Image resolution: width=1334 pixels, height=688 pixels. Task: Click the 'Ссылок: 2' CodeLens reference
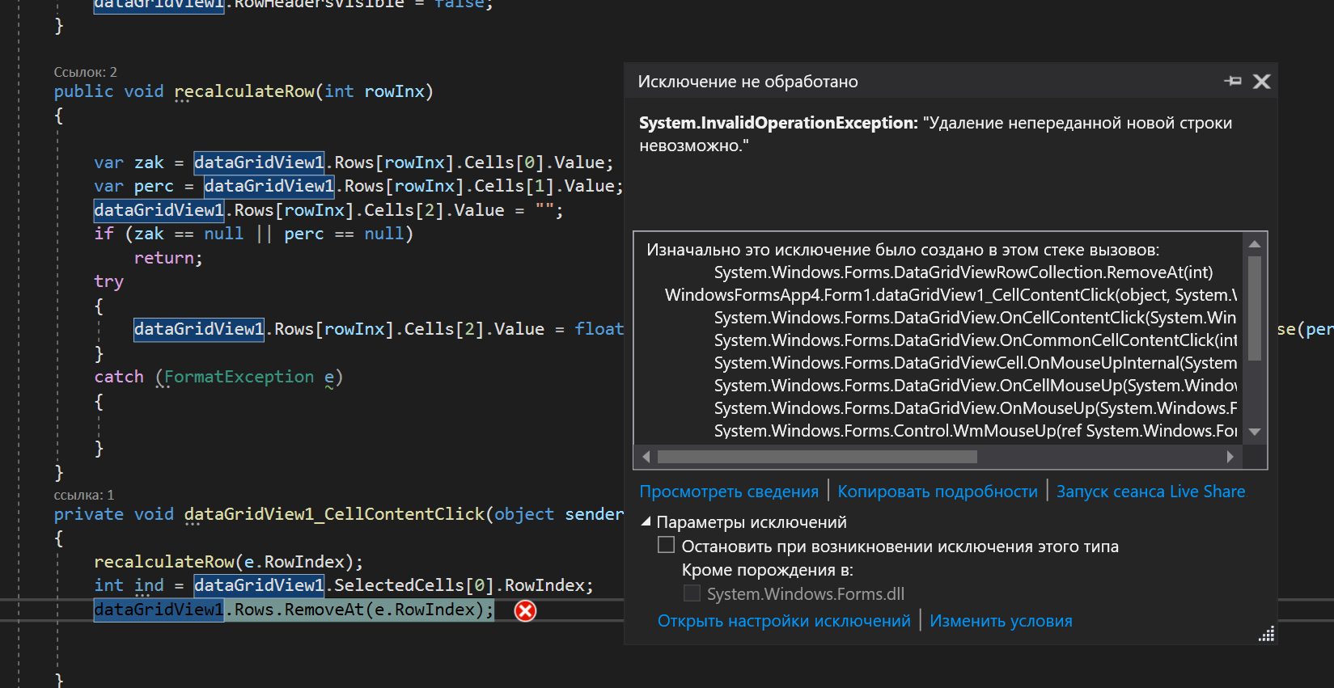tap(85, 72)
